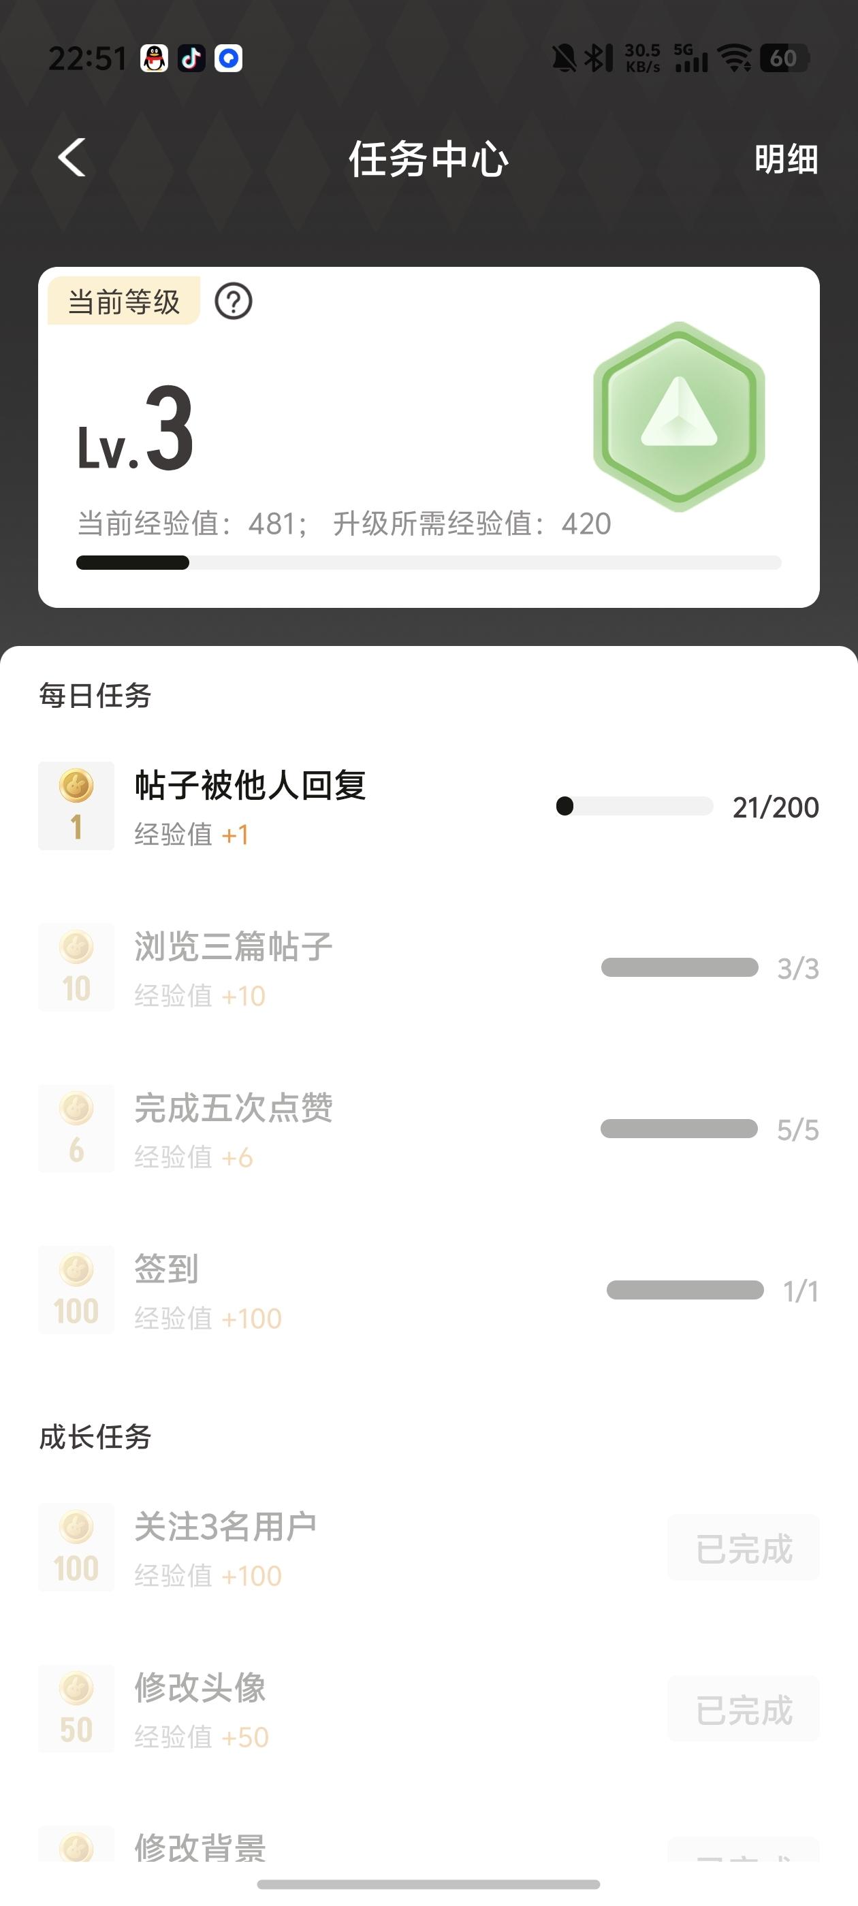Tap the QQ notification icon in status bar
858x1906 pixels.
click(x=154, y=59)
